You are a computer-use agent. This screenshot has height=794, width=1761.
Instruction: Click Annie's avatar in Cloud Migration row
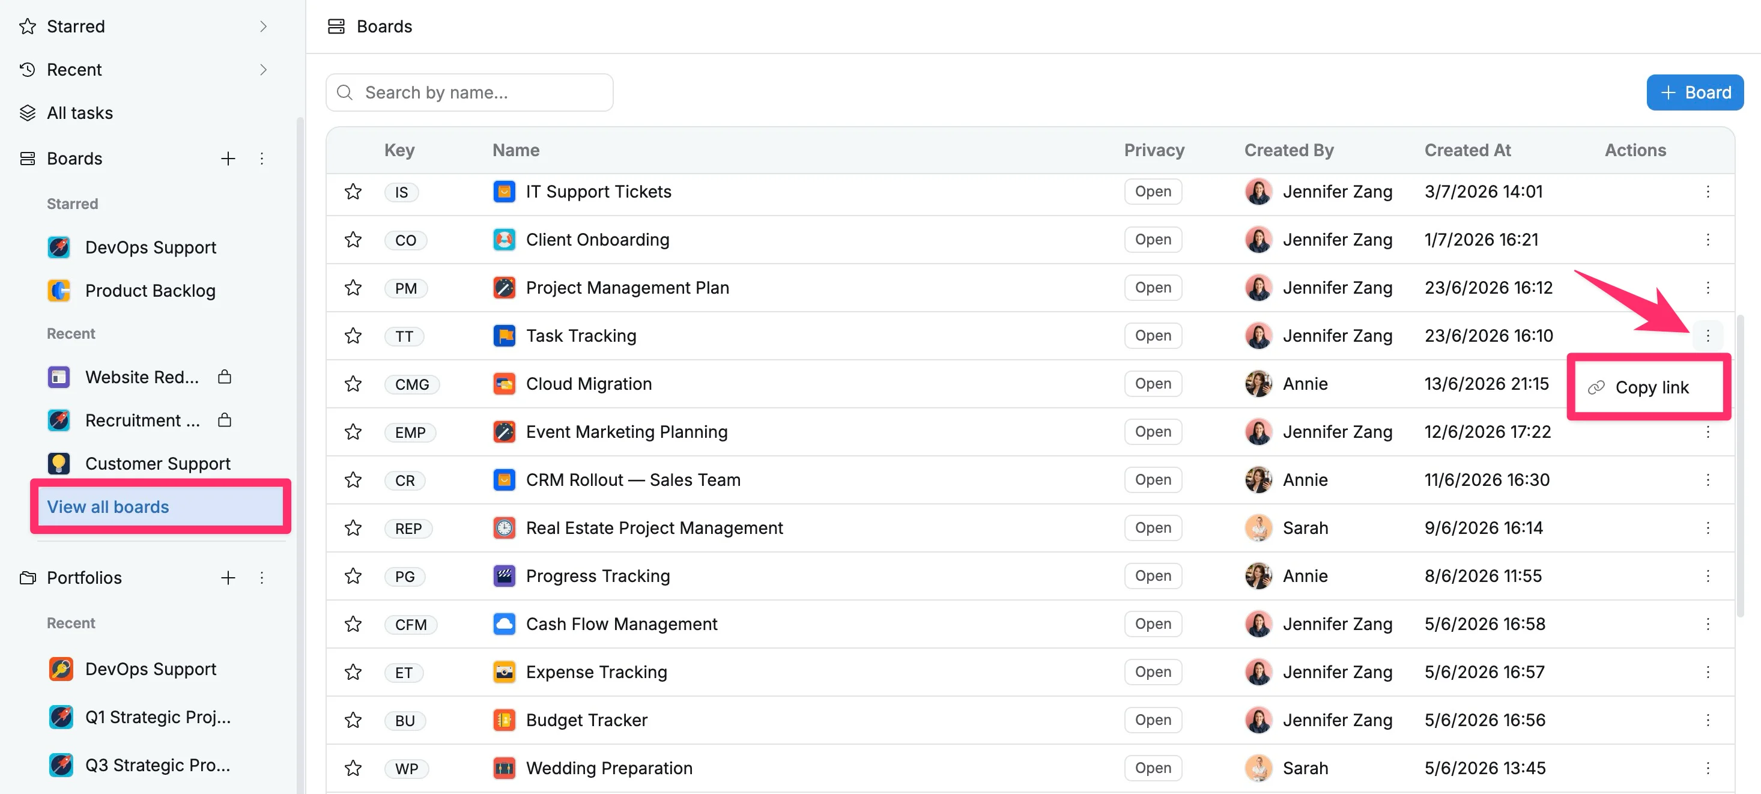pos(1258,384)
